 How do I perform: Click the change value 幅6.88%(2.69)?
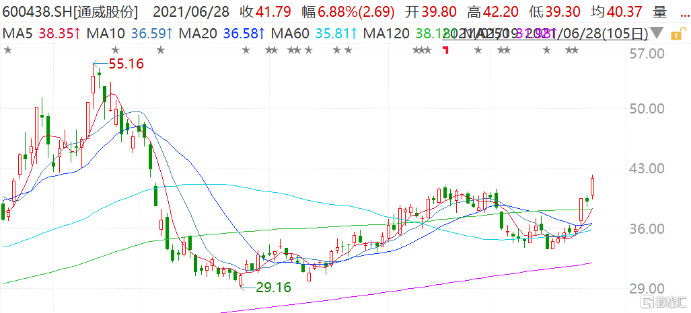click(x=348, y=12)
